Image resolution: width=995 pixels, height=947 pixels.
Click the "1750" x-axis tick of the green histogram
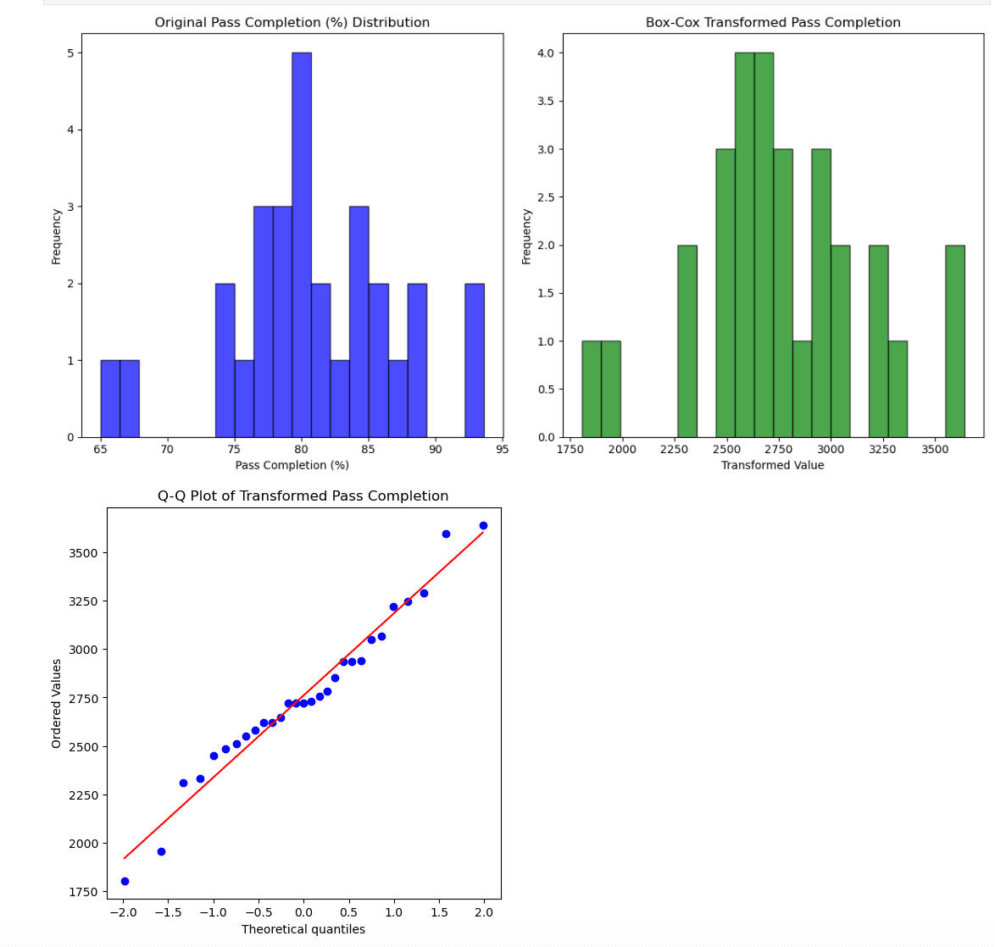pyautogui.click(x=570, y=449)
